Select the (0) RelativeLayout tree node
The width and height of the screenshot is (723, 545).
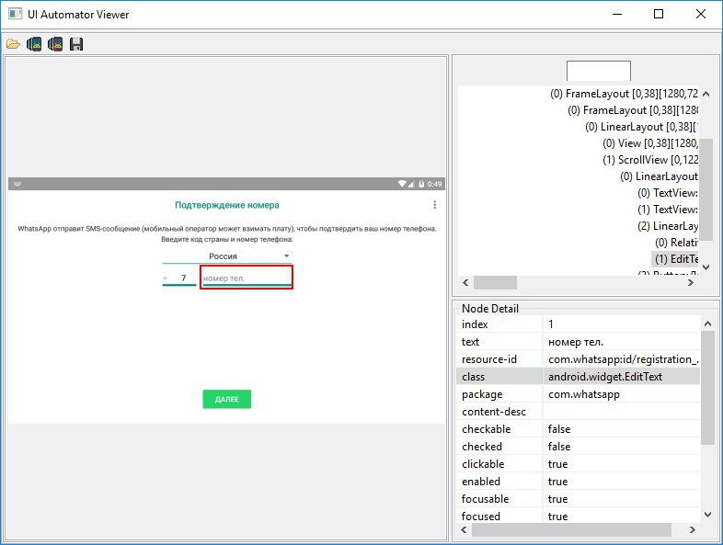coord(676,243)
